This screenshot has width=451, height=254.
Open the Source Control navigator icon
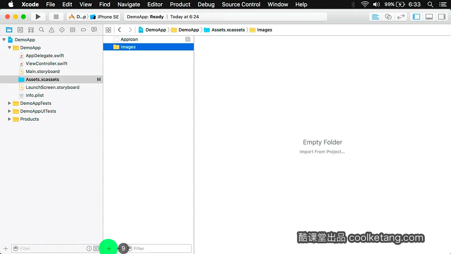tap(20, 30)
